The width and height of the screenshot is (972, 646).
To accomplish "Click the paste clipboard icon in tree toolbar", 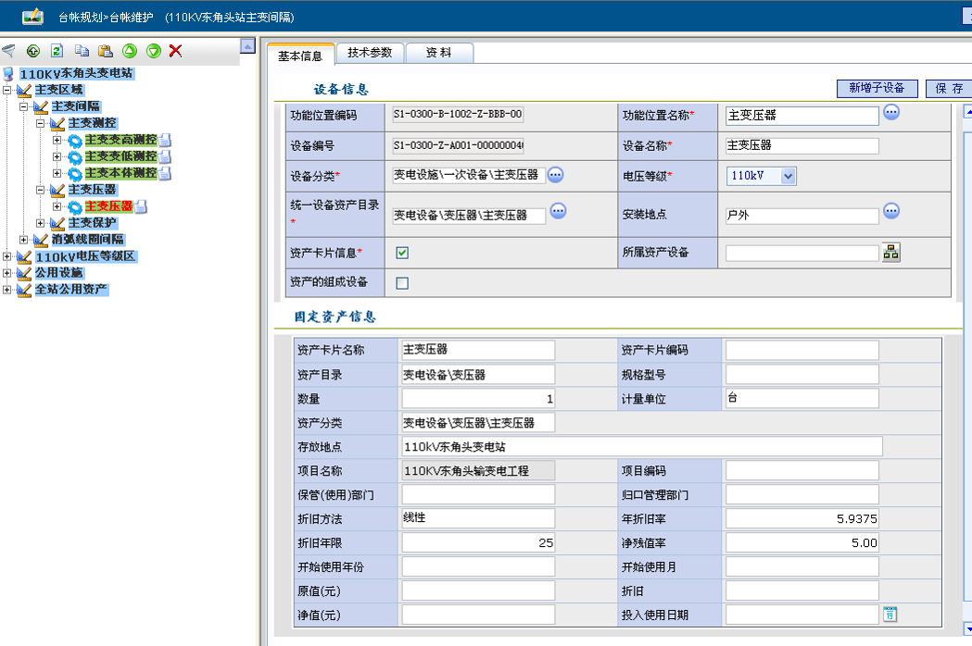I will (x=106, y=51).
